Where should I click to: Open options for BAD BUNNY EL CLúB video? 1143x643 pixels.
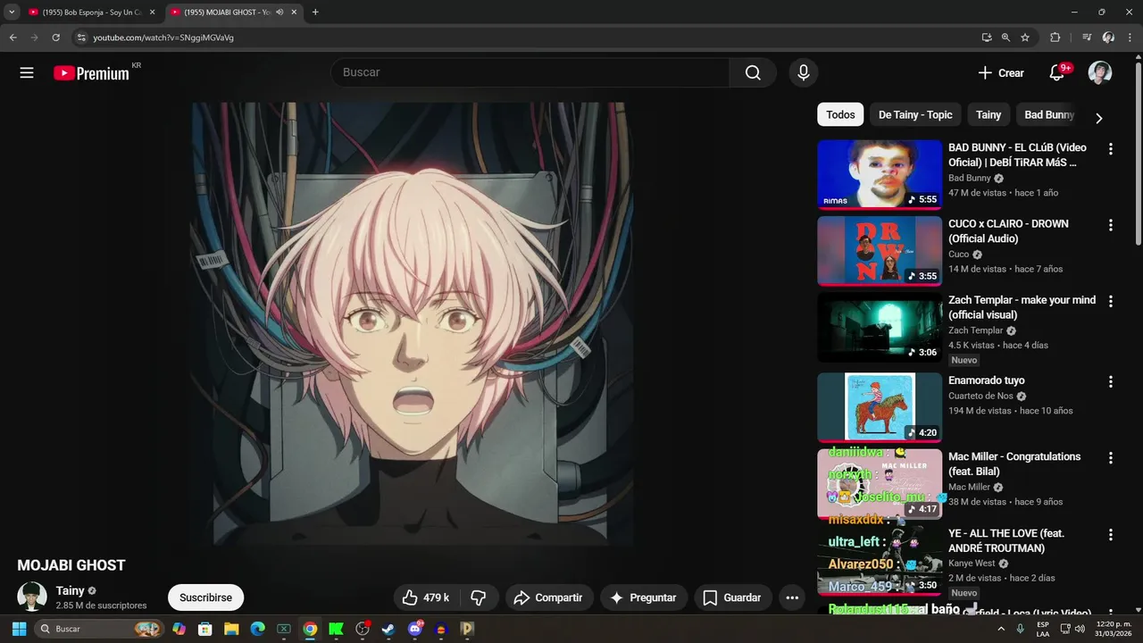[1111, 149]
